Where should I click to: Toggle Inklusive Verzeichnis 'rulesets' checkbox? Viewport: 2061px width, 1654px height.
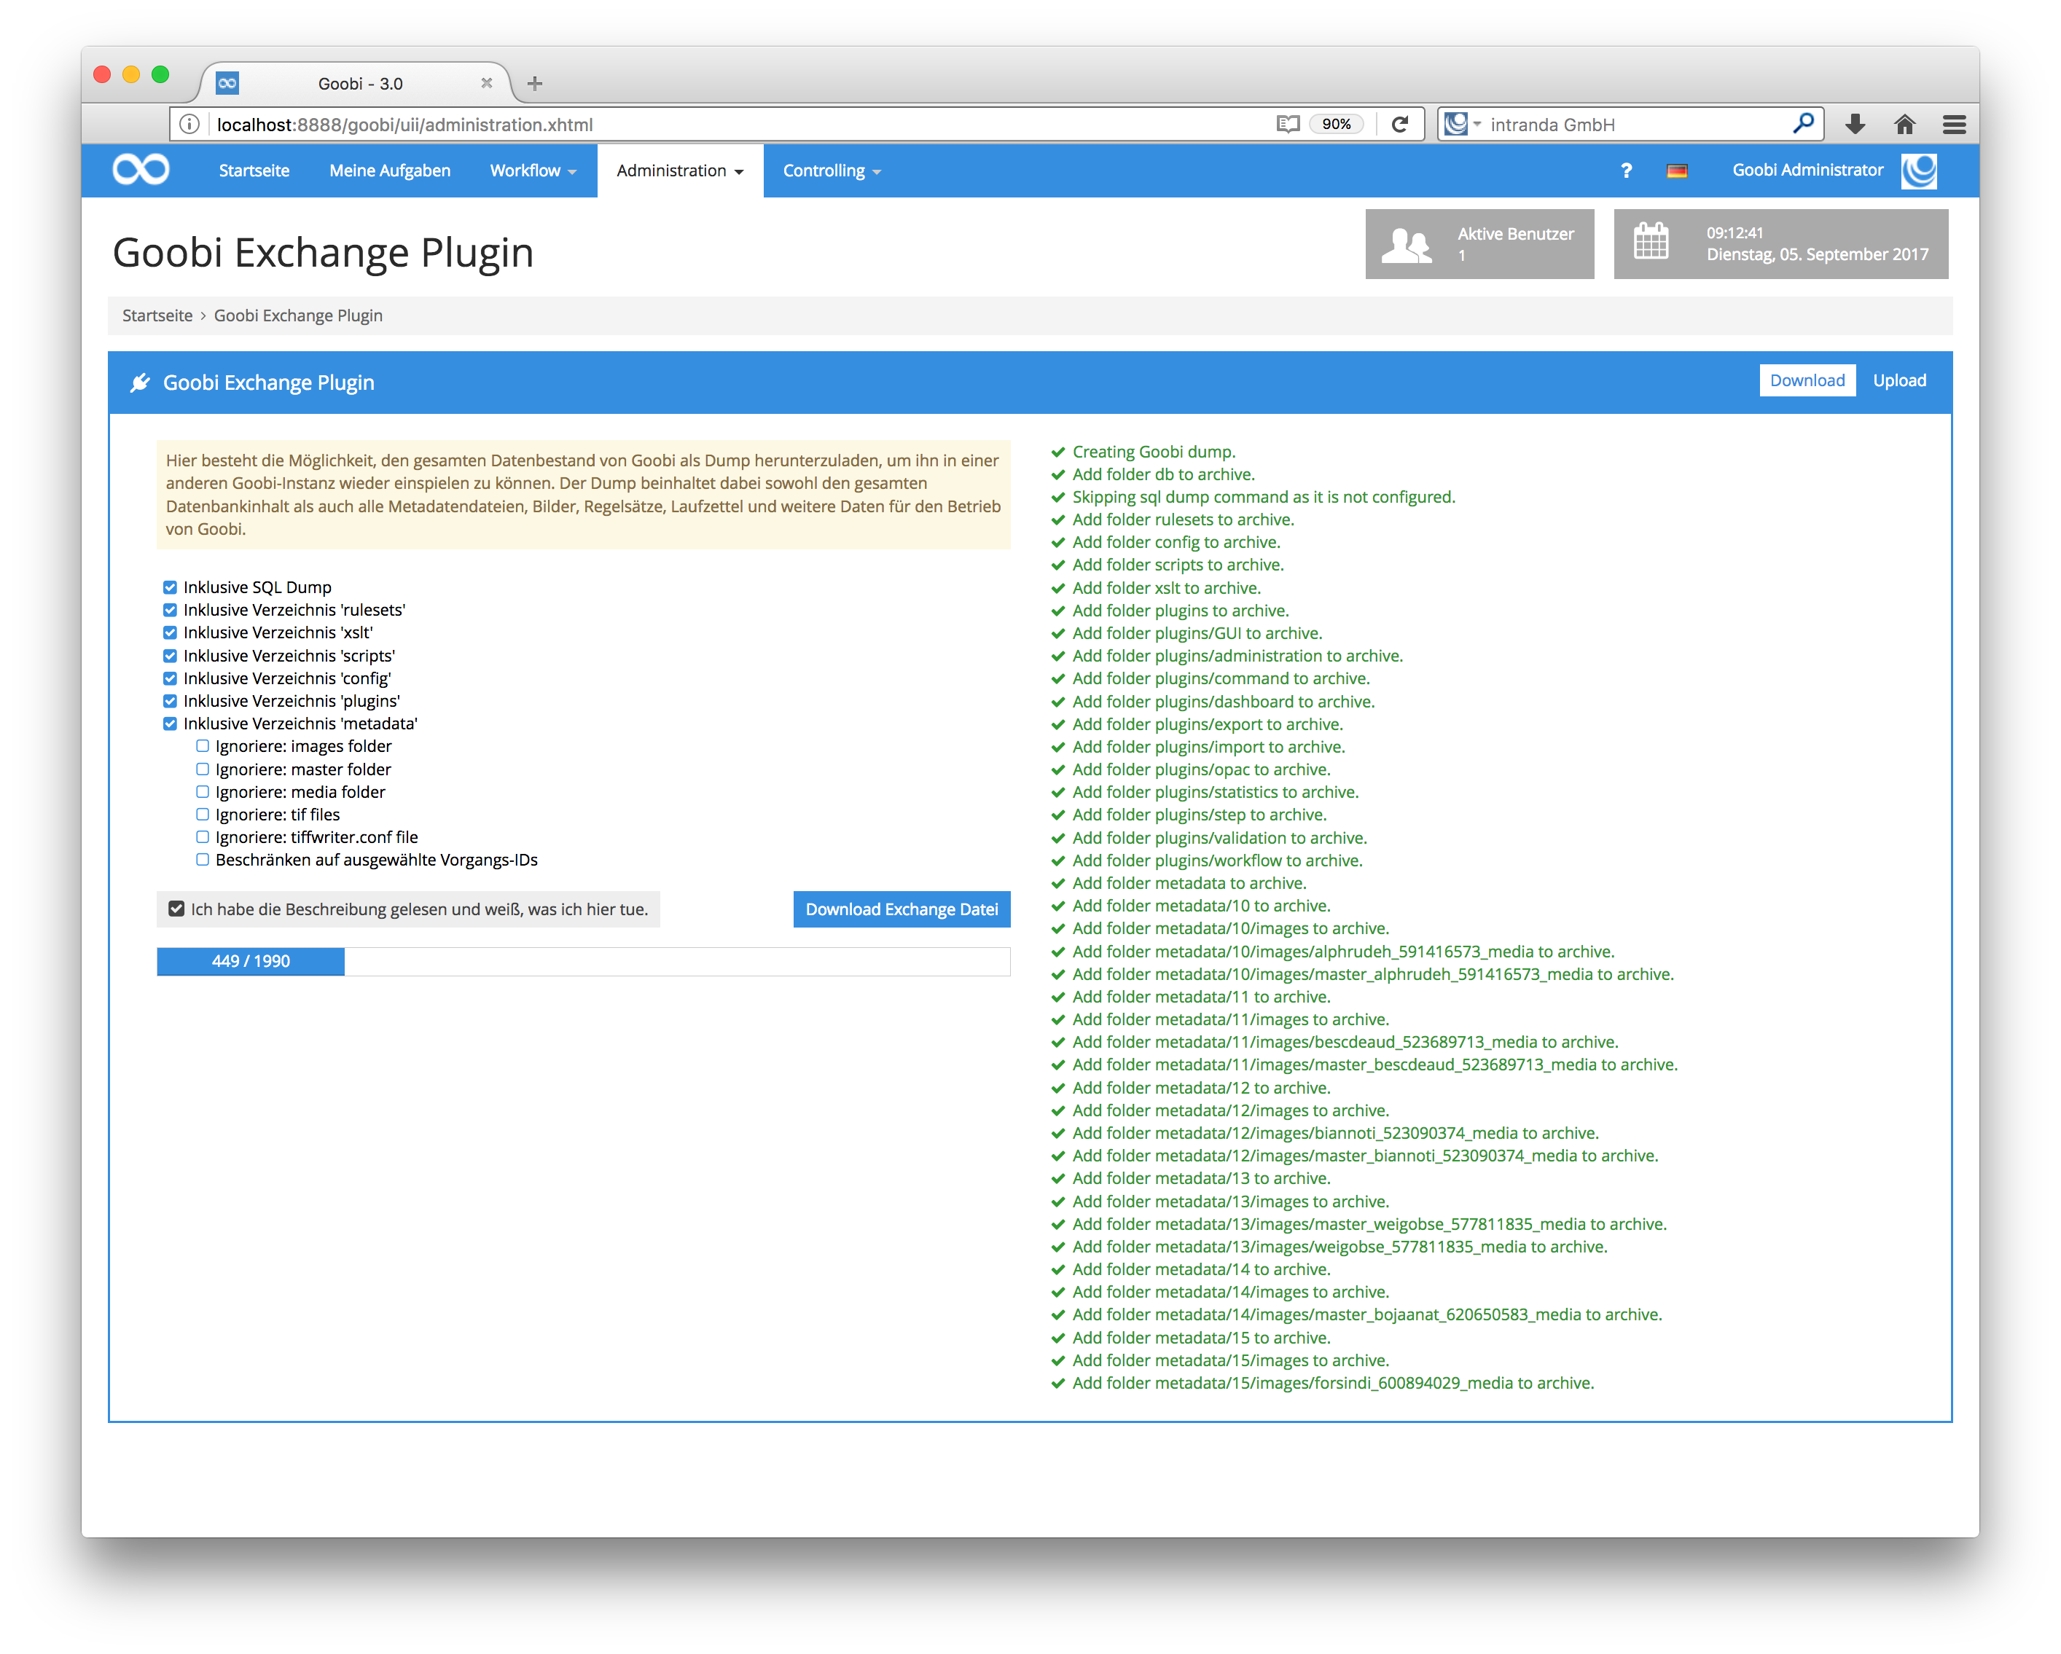coord(170,610)
